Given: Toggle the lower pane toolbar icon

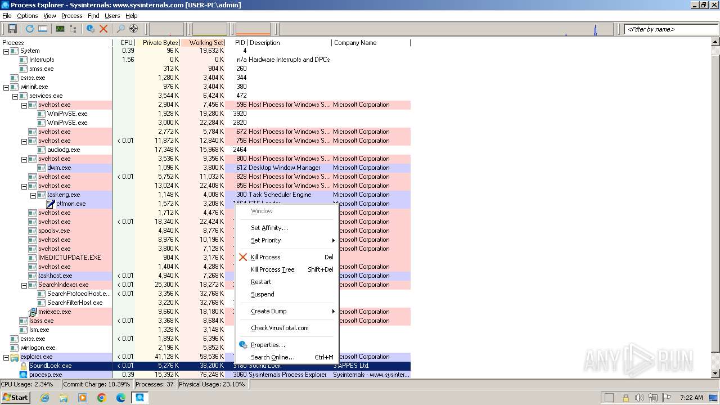Looking at the screenshot, I should [x=42, y=29].
